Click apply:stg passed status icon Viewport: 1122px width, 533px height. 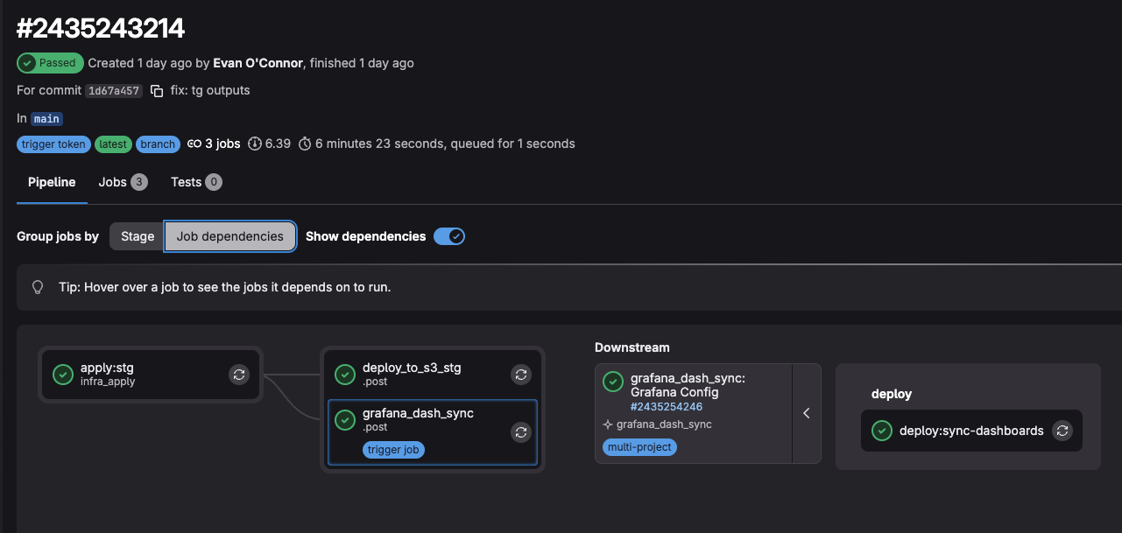coord(63,375)
